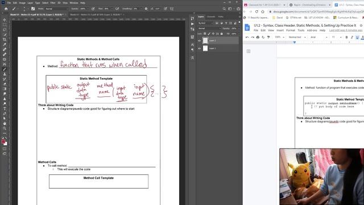Hide Layer 2 using eye icon
Screen dimensions: 364x205
tap(199, 40)
